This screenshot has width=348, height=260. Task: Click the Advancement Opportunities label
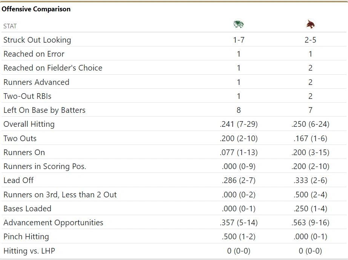(x=53, y=223)
